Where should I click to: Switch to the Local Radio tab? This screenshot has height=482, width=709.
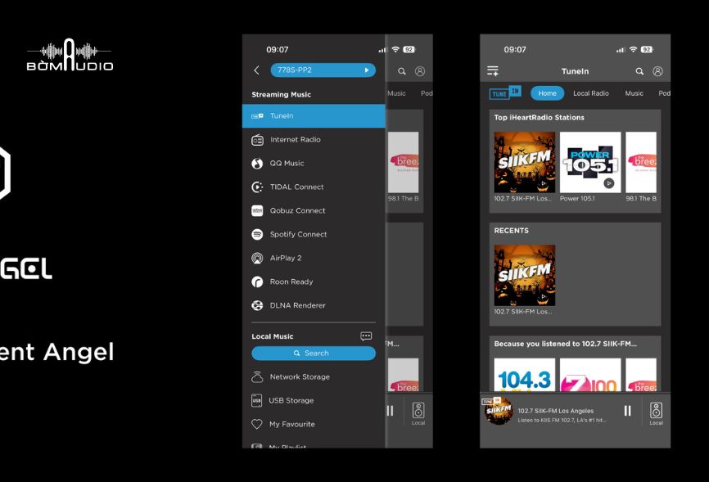591,93
